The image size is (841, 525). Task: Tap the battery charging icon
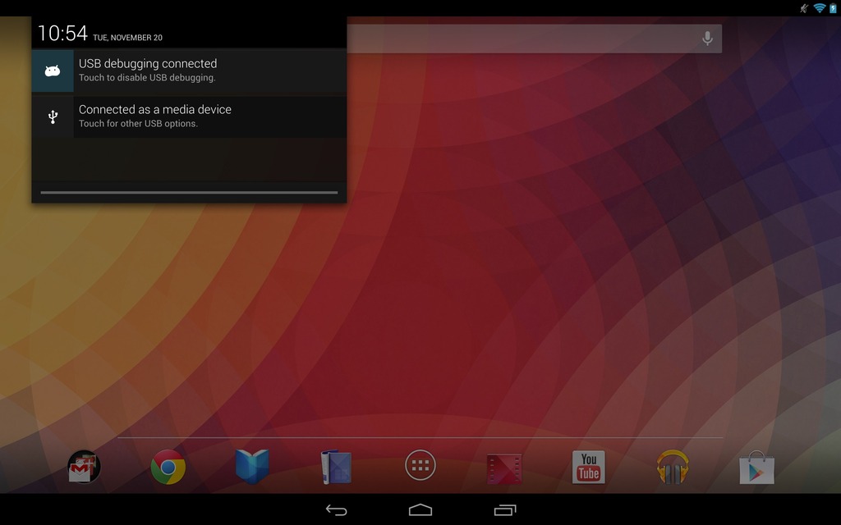click(x=833, y=8)
